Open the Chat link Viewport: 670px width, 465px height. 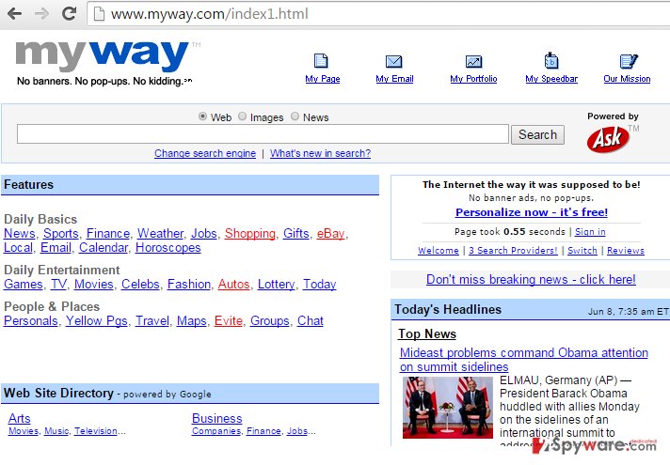(311, 321)
